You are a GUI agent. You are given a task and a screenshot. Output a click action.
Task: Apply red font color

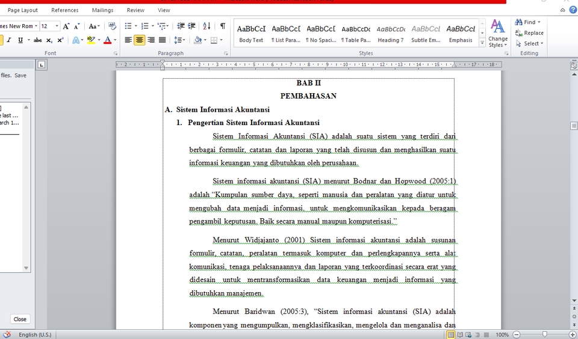pos(108,40)
